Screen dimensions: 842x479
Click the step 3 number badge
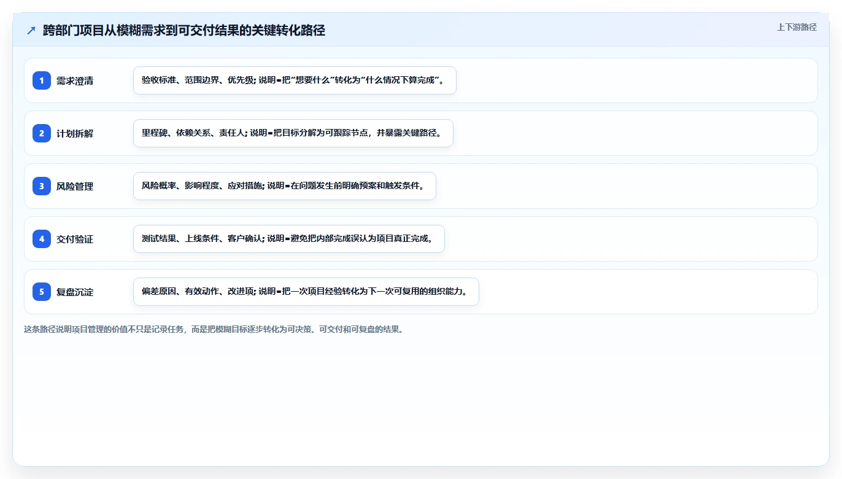pyautogui.click(x=42, y=186)
